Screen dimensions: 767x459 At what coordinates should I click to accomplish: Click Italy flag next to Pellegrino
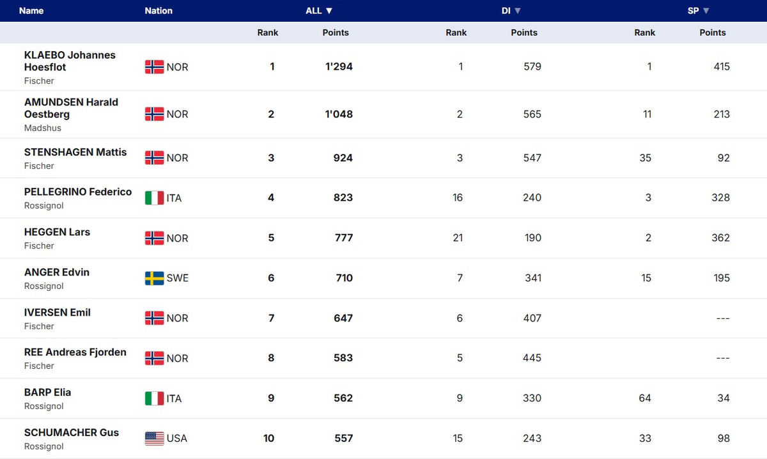coord(154,198)
